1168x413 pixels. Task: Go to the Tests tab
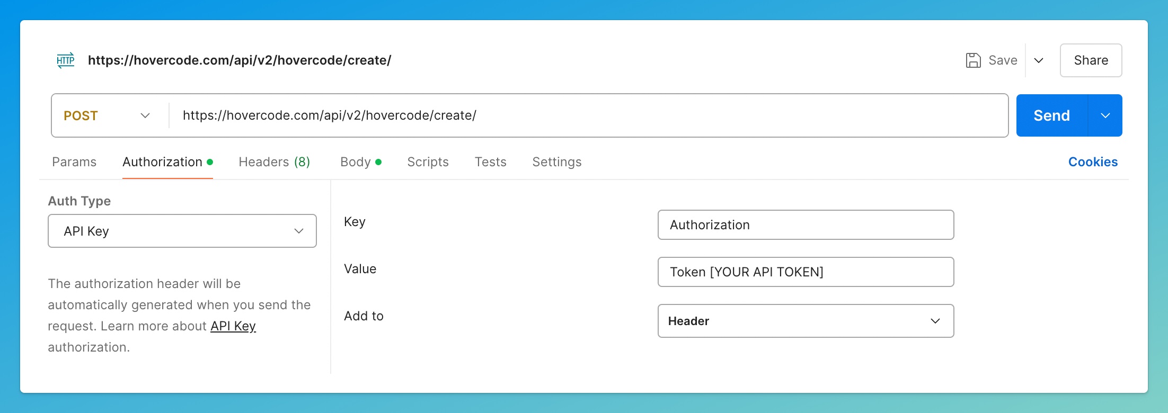click(491, 162)
